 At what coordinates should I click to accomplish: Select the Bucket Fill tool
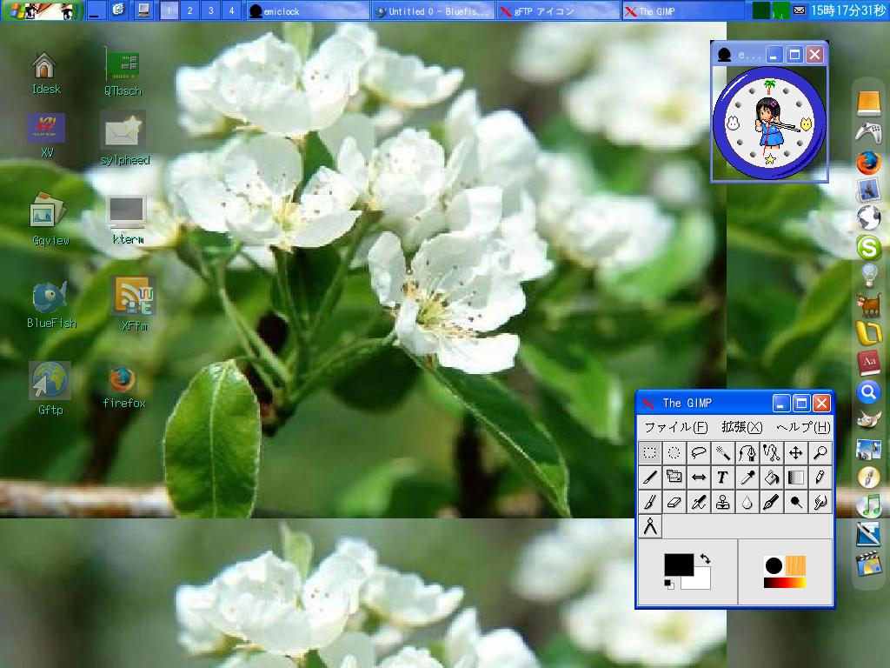[x=771, y=478]
